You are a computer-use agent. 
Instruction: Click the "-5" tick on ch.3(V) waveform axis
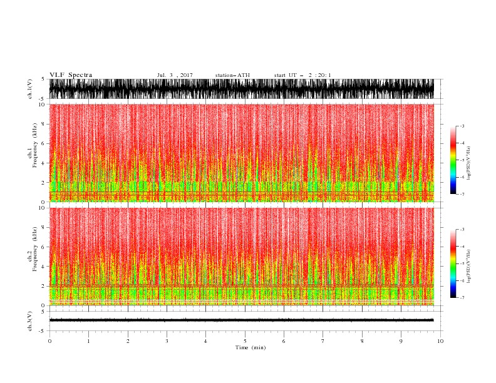43,331
